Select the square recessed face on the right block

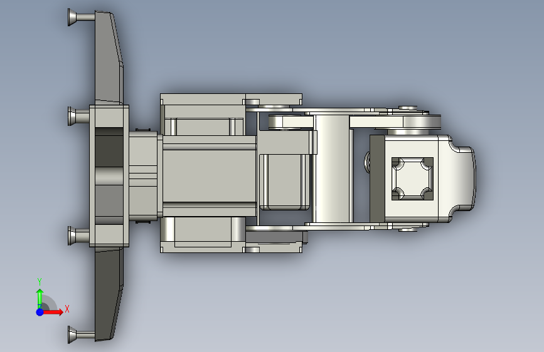click(x=412, y=179)
